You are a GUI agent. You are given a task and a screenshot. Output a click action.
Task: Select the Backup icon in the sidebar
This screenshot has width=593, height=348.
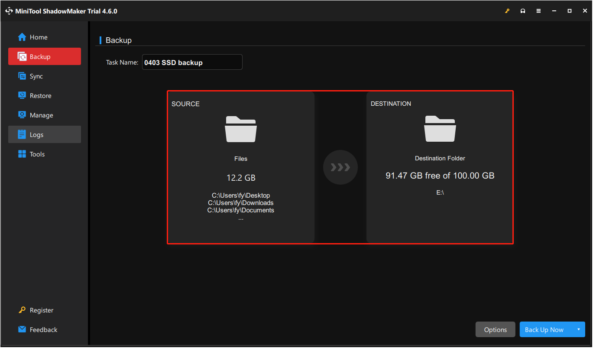coord(22,56)
